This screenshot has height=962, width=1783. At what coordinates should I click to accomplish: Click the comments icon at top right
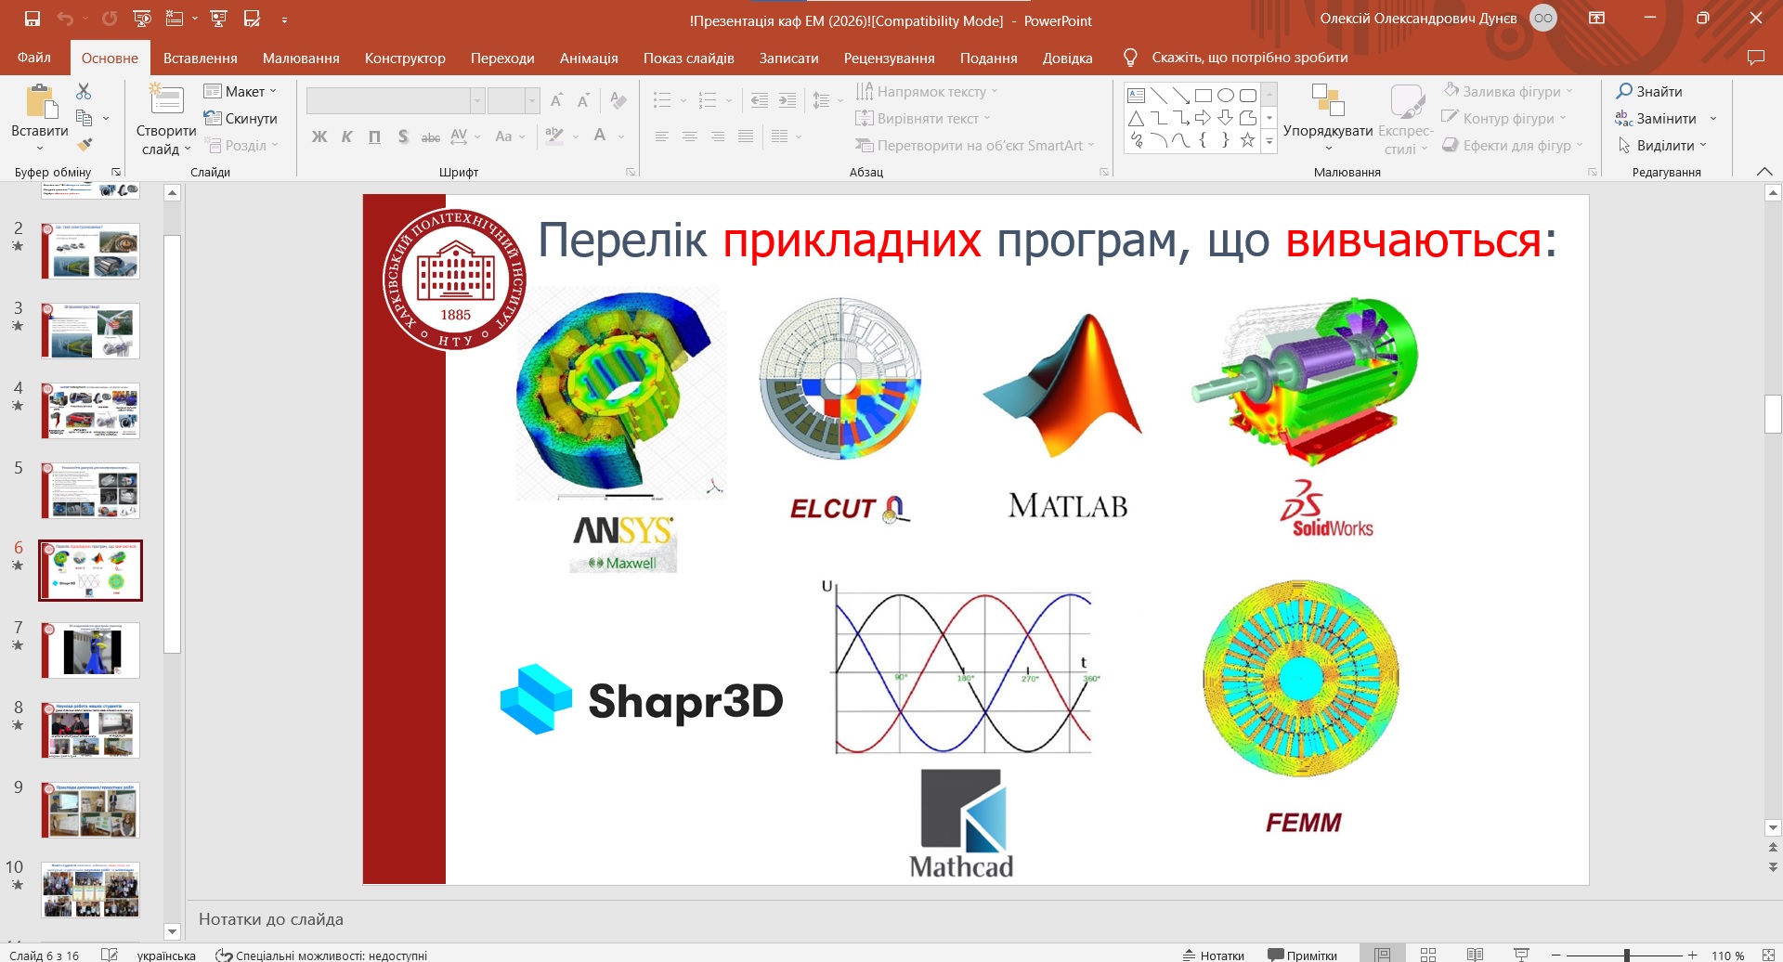[x=1755, y=58]
